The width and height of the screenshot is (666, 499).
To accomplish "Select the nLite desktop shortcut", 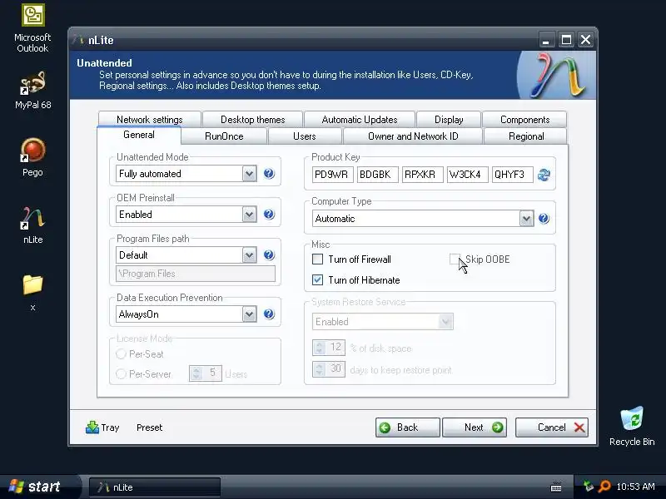I will [x=32, y=225].
